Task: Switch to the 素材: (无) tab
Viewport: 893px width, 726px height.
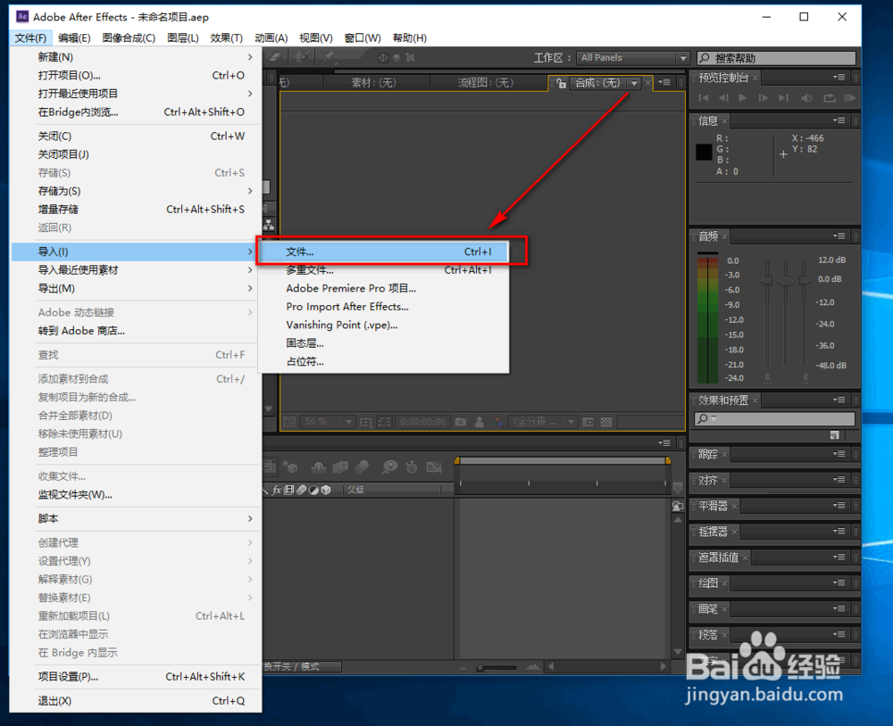Action: coord(373,83)
